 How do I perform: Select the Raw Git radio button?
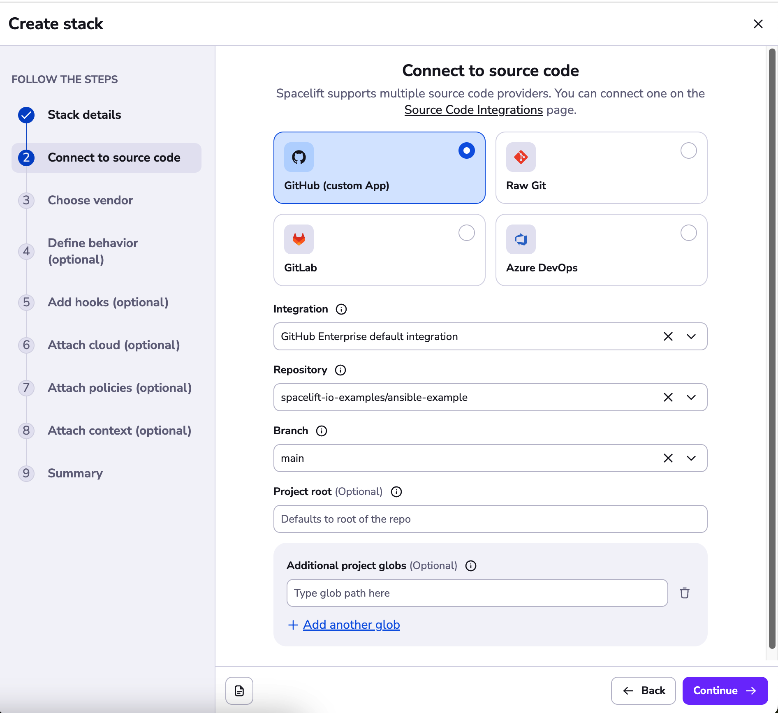tap(689, 150)
